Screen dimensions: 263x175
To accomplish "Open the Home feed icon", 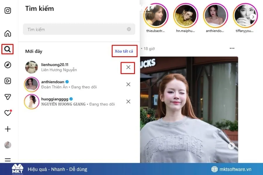I will tap(8, 33).
